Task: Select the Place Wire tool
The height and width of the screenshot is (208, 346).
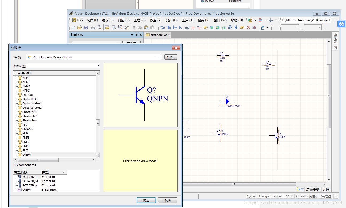Action: click(162, 28)
